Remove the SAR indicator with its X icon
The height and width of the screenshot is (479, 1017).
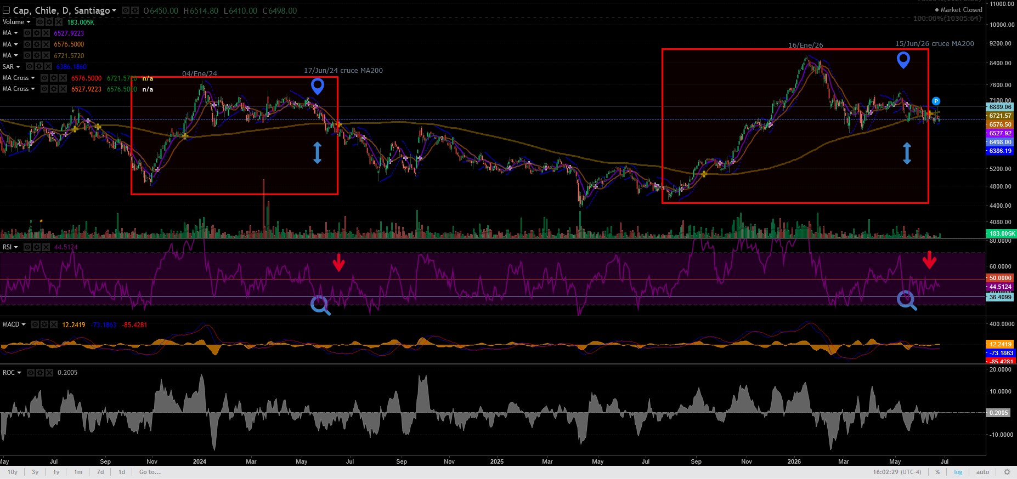tap(48, 66)
